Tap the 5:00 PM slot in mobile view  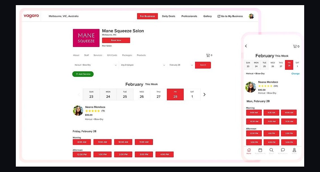point(289,142)
